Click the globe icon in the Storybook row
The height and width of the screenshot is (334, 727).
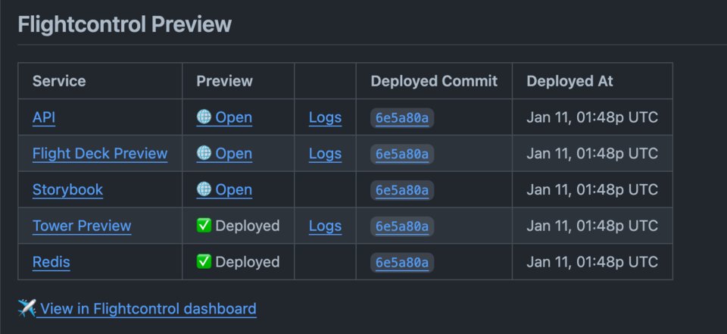tap(204, 189)
